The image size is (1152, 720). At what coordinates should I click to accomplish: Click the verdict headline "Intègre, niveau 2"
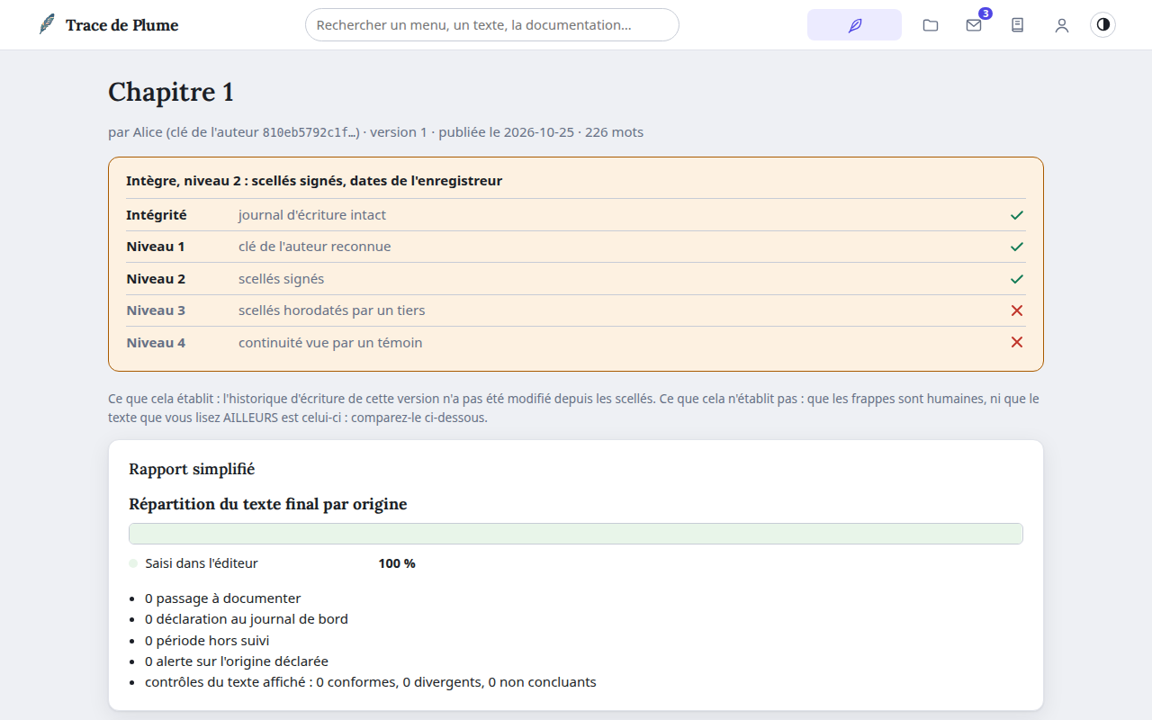click(x=314, y=181)
